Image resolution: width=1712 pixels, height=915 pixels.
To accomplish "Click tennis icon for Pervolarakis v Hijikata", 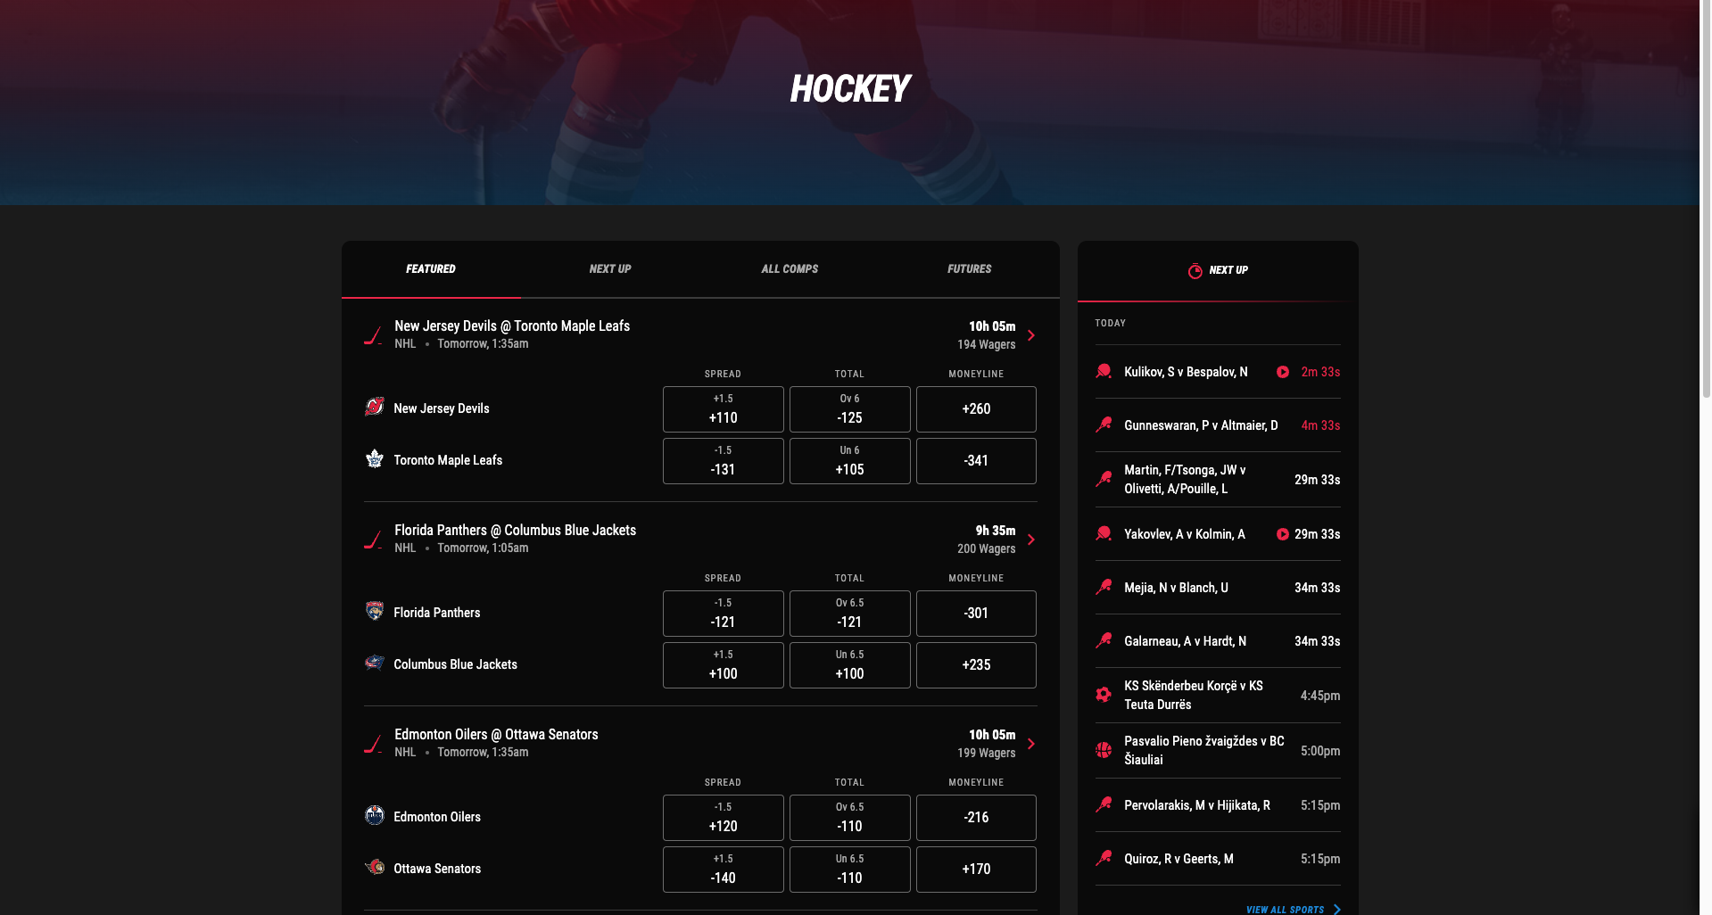I will coord(1104,804).
